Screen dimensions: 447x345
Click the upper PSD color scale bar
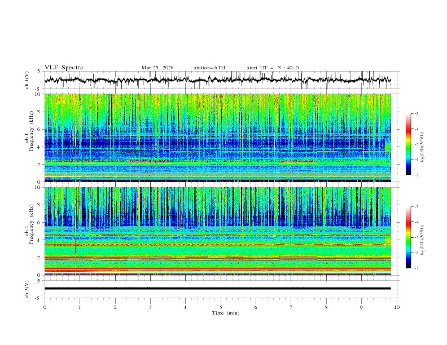click(409, 144)
